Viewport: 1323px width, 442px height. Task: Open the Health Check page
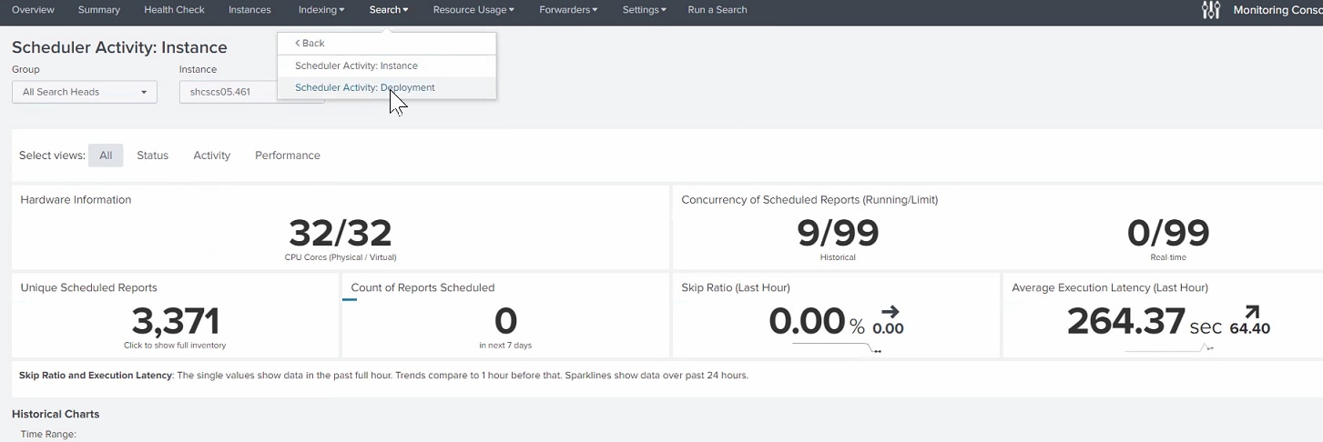click(174, 10)
